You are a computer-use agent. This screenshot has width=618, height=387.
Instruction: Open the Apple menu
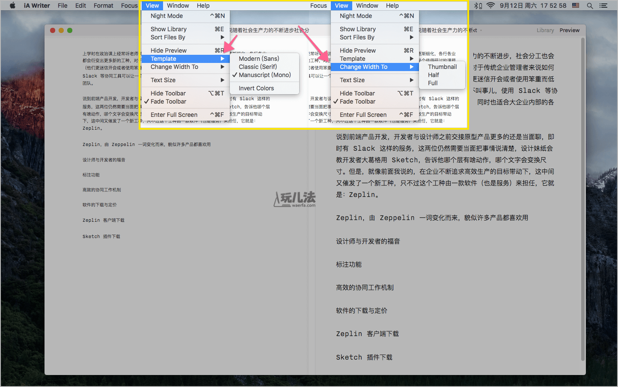coord(12,6)
